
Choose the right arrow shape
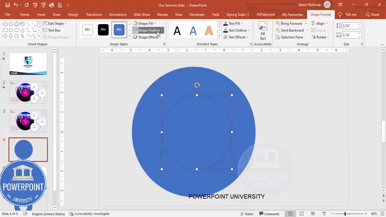[5, 36]
